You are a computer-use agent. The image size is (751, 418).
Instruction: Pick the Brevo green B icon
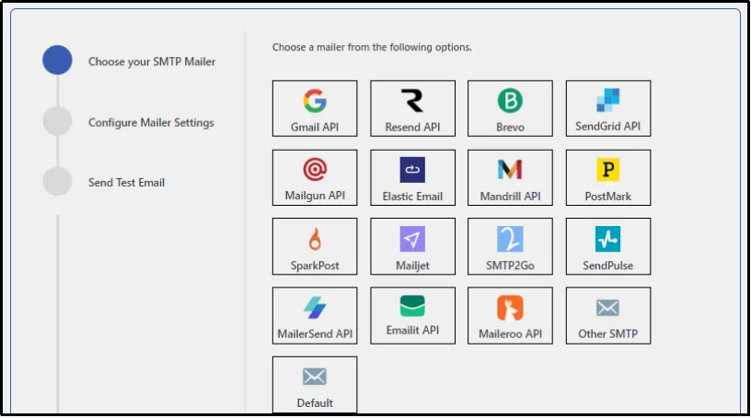[x=510, y=101]
